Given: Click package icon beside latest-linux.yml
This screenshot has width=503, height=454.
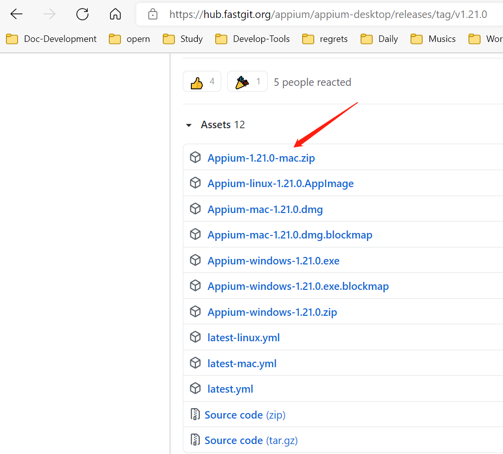Looking at the screenshot, I should [195, 337].
